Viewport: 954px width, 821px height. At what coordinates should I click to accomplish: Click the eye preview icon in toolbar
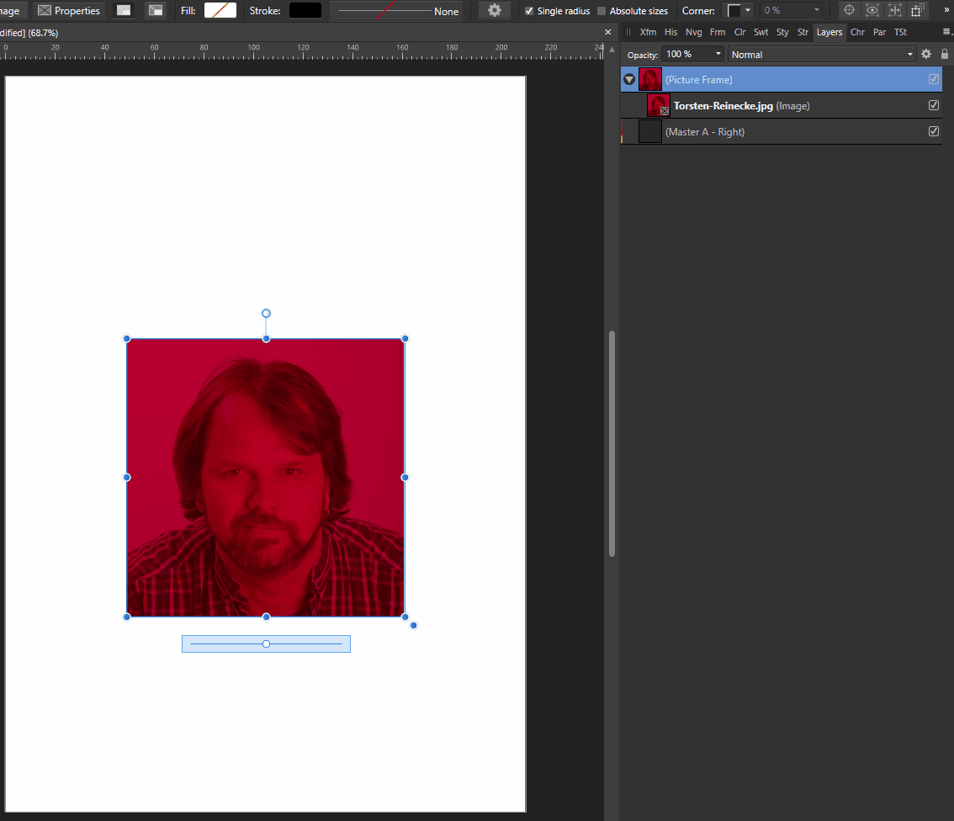(x=872, y=11)
